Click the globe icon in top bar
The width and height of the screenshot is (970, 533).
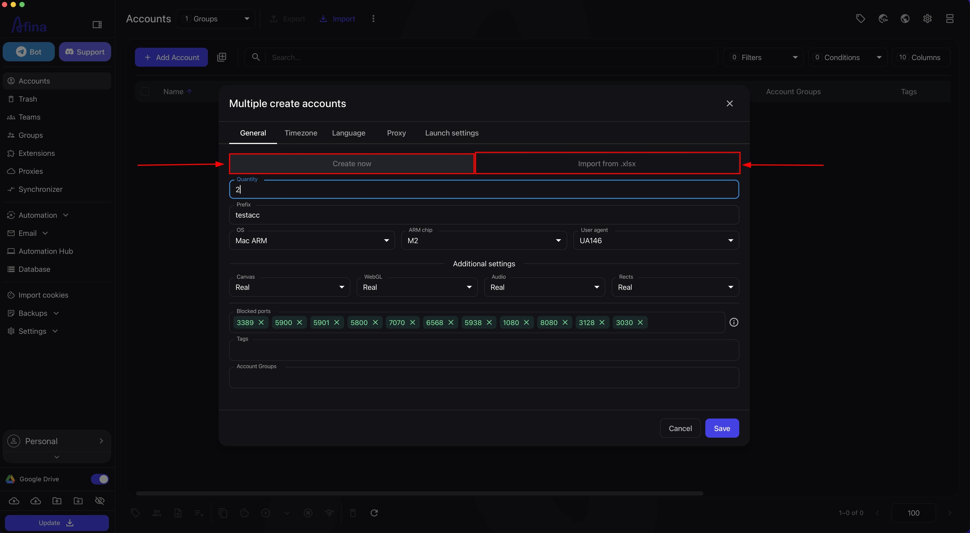click(x=905, y=19)
